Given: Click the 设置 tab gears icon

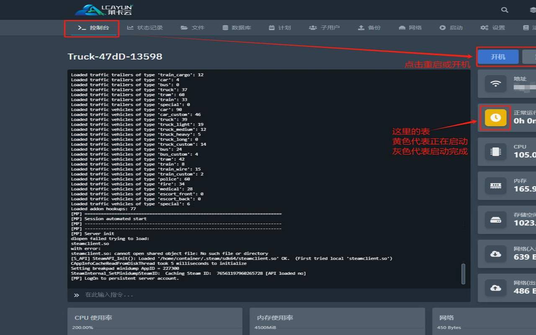Looking at the screenshot, I should 484,28.
